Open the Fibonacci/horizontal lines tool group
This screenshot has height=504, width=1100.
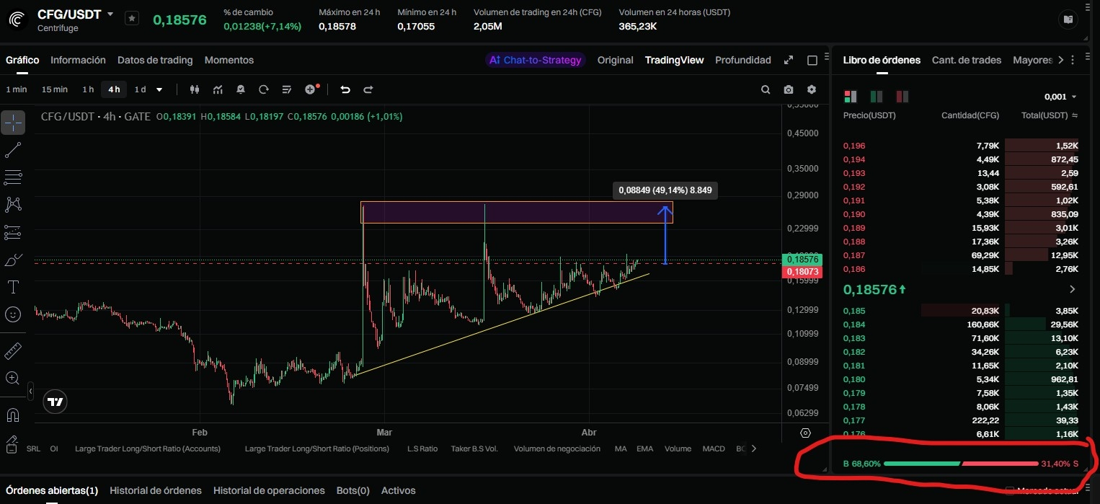13,177
